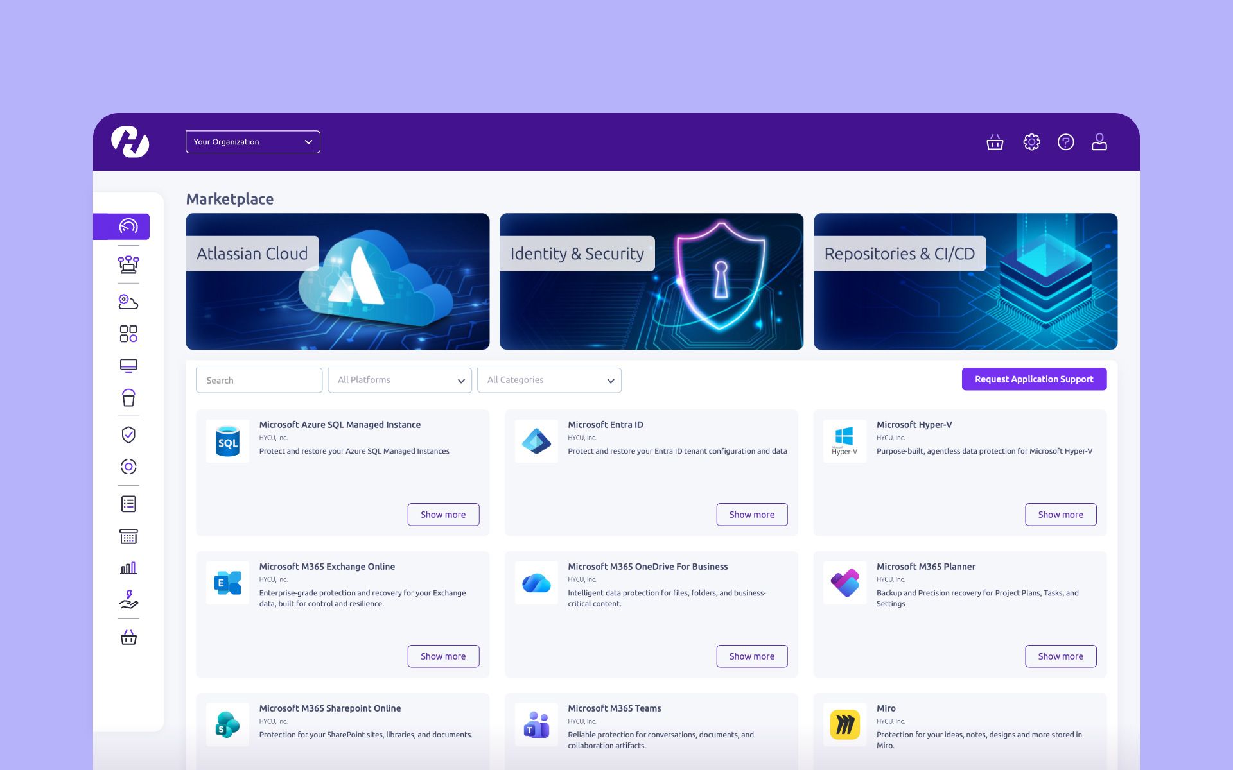
Task: Show more for M365 OneDrive For Business
Action: [752, 656]
